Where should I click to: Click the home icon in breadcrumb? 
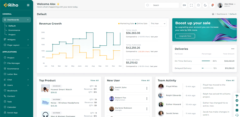point(213,14)
